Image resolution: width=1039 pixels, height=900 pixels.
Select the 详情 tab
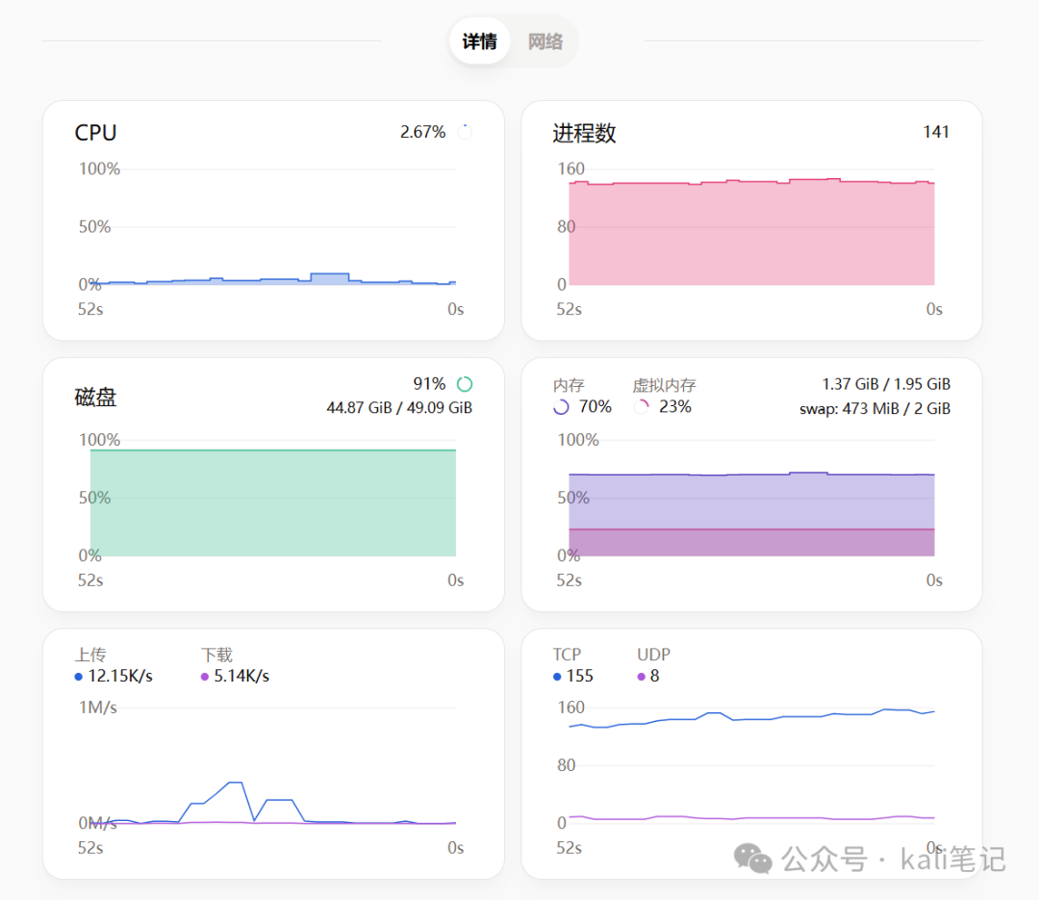[x=479, y=41]
